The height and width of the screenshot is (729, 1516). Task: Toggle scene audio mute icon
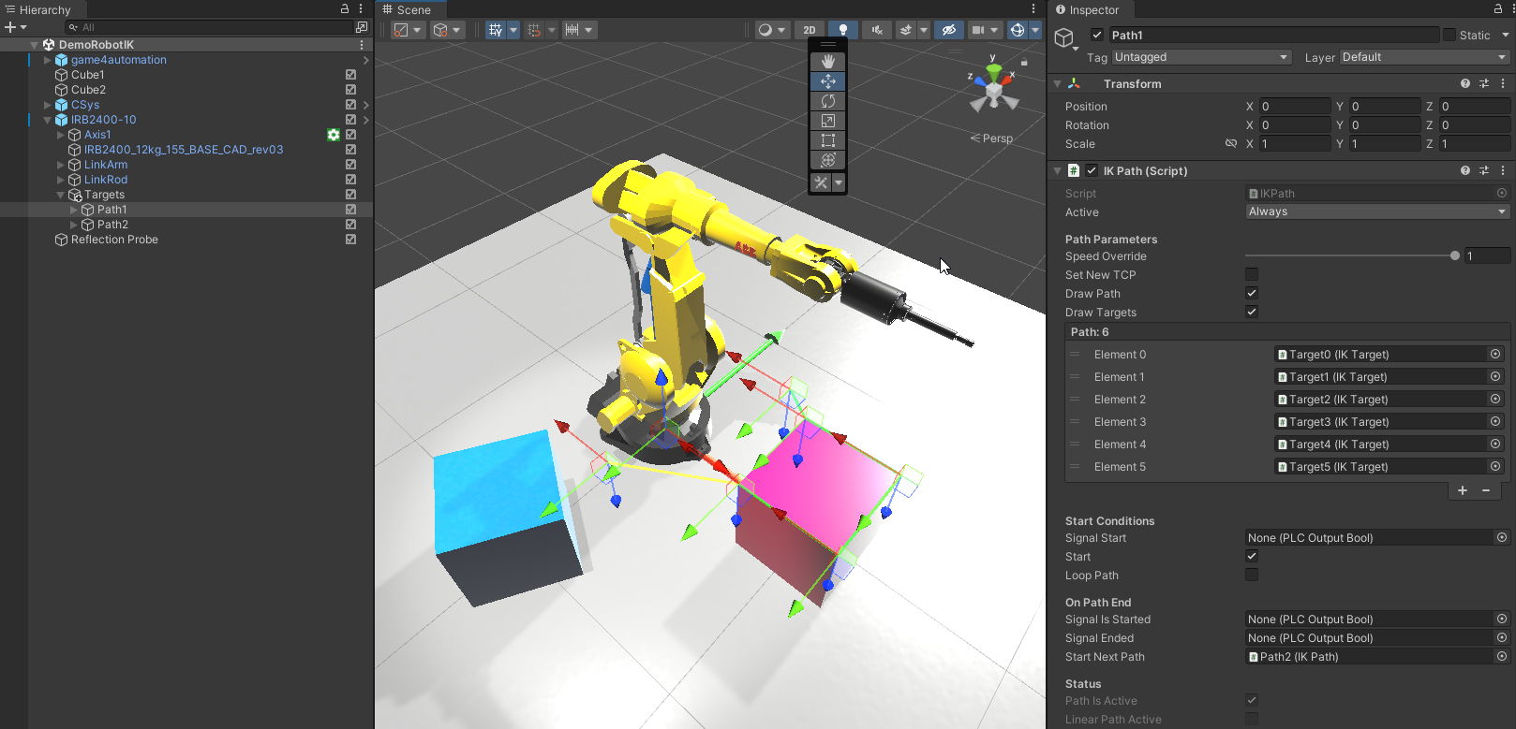pyautogui.click(x=877, y=30)
